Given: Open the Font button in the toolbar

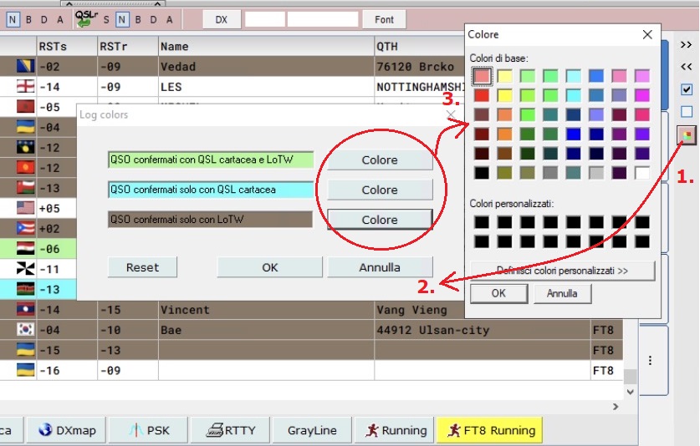Looking at the screenshot, I should [384, 19].
